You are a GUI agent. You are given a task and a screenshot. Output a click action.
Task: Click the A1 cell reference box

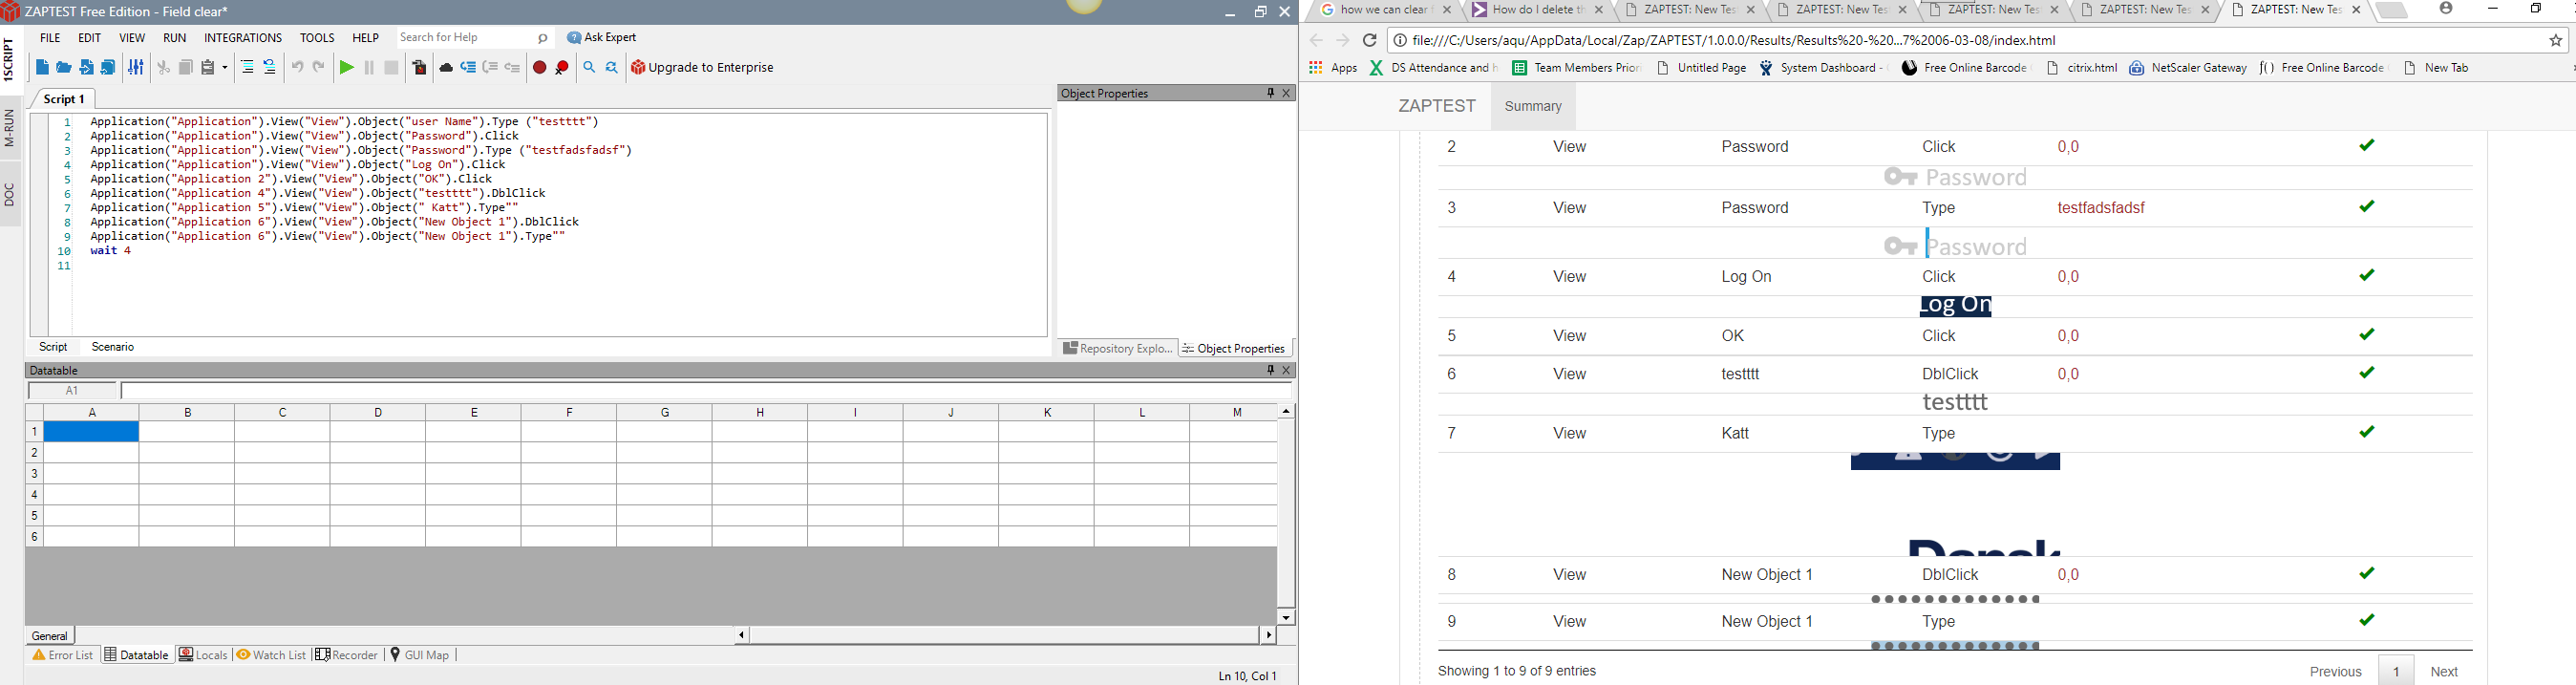[72, 391]
